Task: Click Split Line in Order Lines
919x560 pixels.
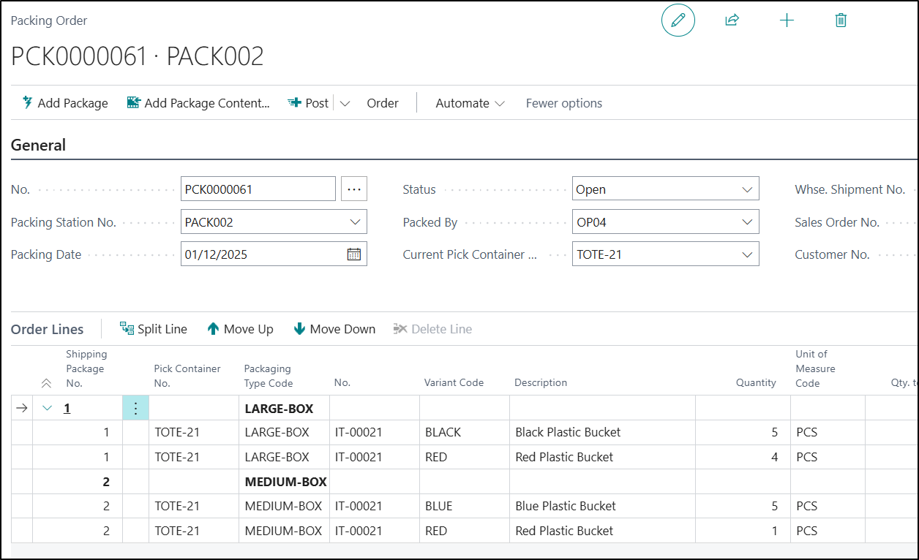Action: click(154, 329)
